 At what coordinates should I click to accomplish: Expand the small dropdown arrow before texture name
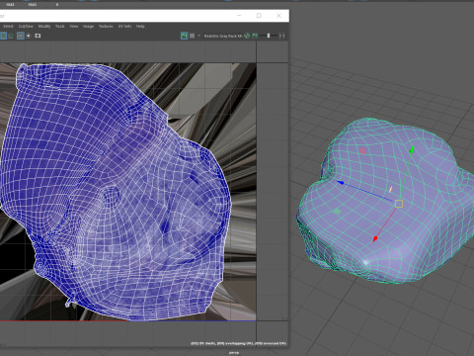pyautogui.click(x=198, y=36)
